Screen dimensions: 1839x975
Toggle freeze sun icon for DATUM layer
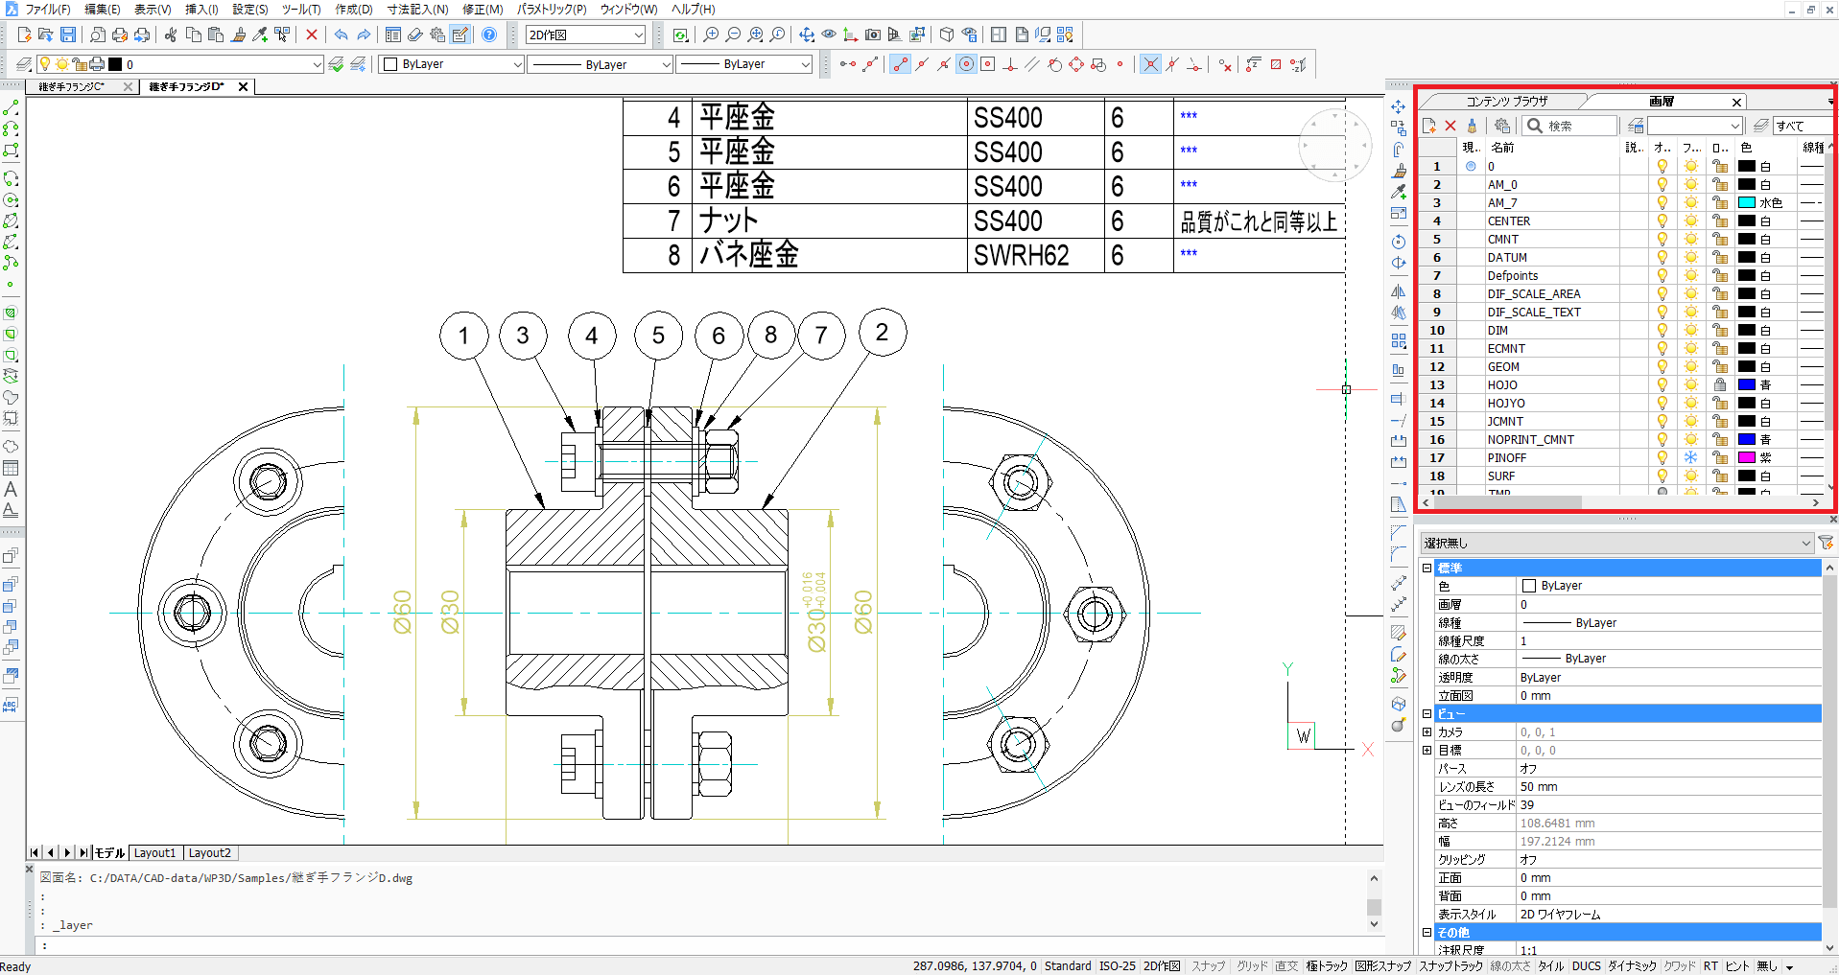[1691, 257]
